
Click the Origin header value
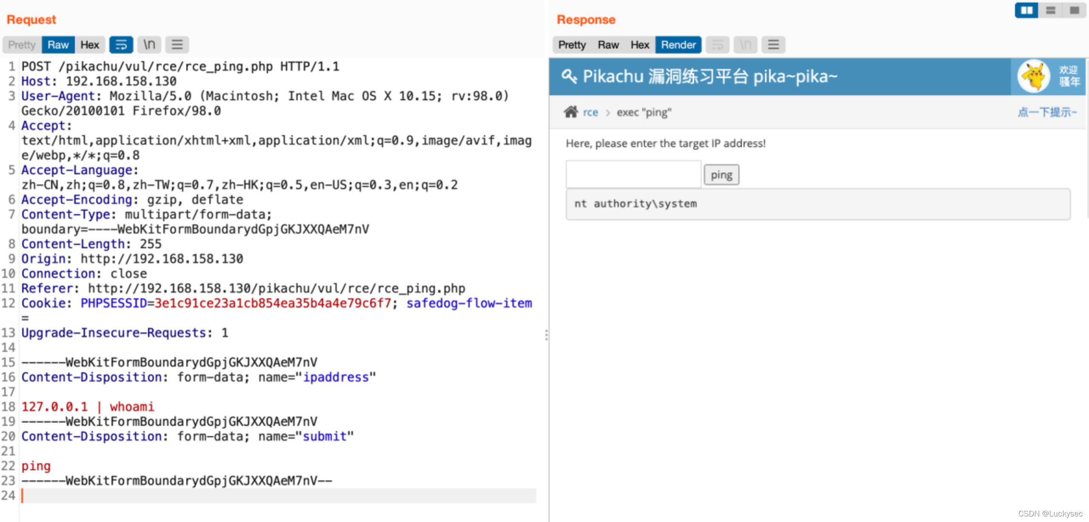click(162, 259)
